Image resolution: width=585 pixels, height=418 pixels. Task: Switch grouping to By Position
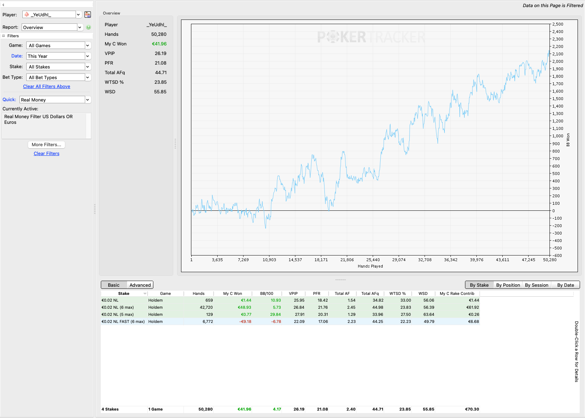[508, 285]
